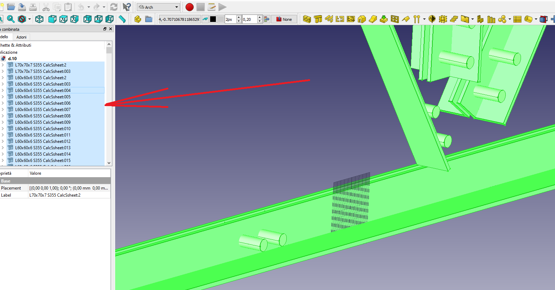Viewport: 555px width, 290px height.
Task: Open the Panel tools dropdown arrow
Action: [472, 19]
